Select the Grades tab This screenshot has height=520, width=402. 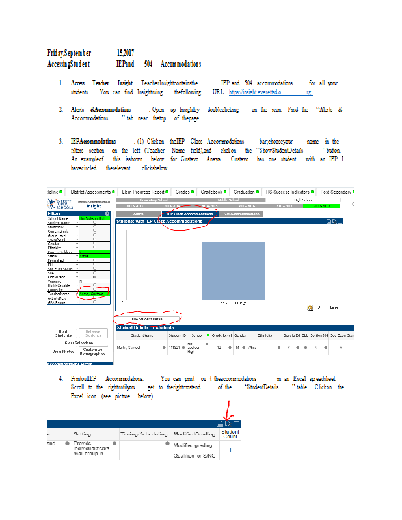(184, 192)
